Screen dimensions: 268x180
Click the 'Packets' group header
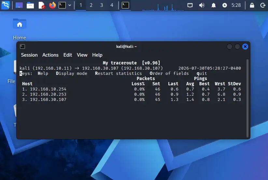(x=146, y=78)
